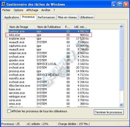Click the UC utilisée : 23% status entry
The height and width of the screenshot is (127, 130).
coord(38,124)
